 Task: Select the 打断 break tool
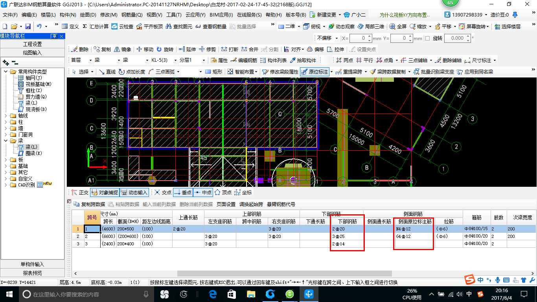[x=230, y=49]
